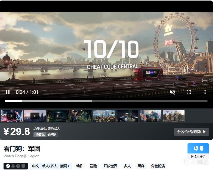
Task: View the close-combat fight screenshot
Action: coord(150,116)
